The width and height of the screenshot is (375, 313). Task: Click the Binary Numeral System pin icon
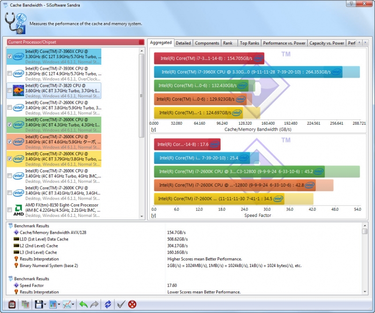16,265
